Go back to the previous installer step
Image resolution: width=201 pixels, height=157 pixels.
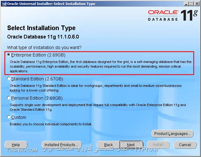click(x=109, y=145)
